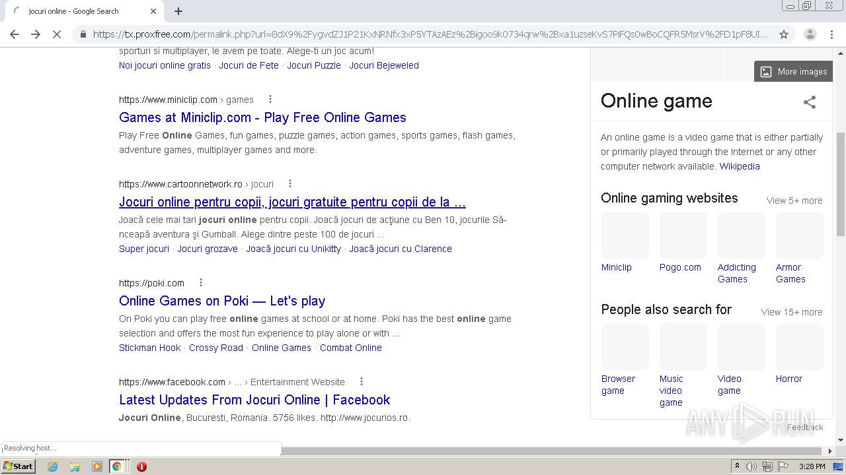Open Jocuri online pentru copii result
846x475 pixels.
tap(292, 202)
